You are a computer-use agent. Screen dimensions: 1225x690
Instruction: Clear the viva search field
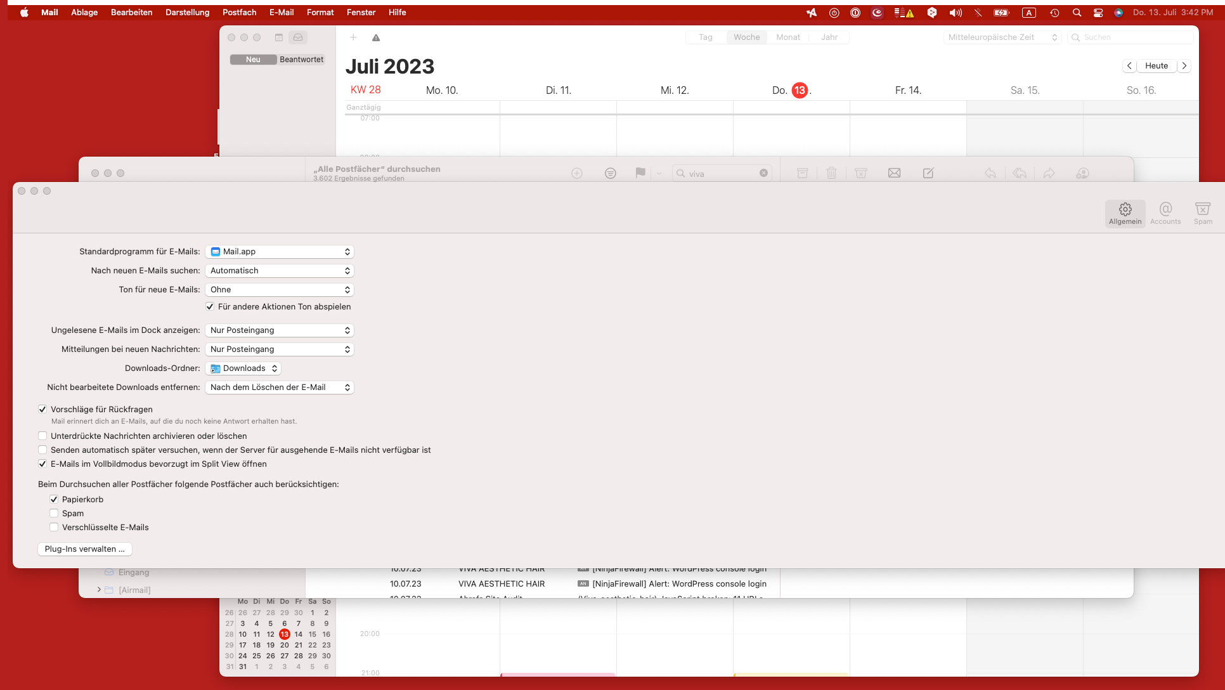763,173
